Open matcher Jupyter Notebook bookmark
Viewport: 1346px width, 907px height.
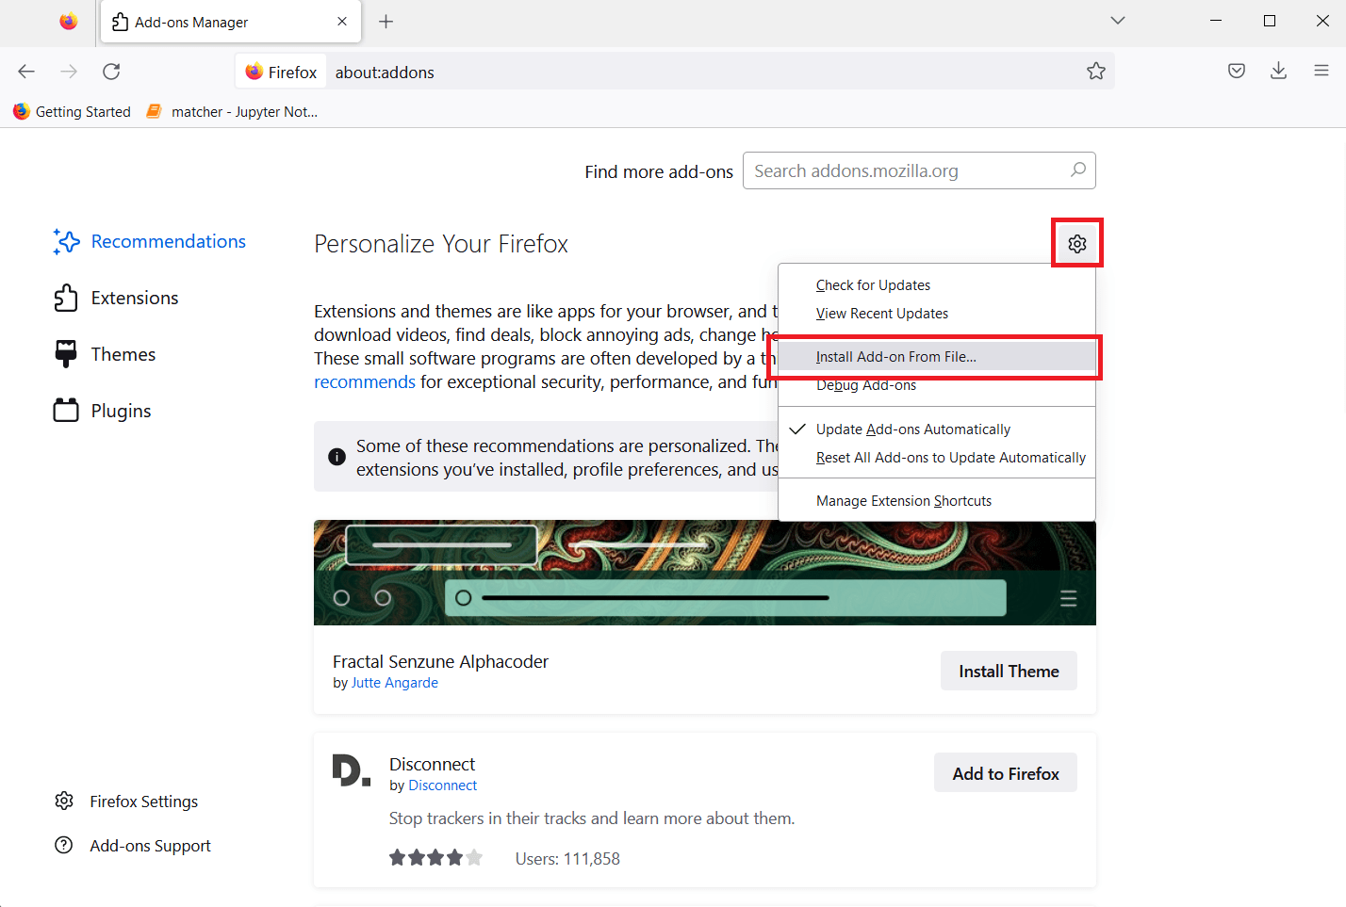[x=232, y=111]
